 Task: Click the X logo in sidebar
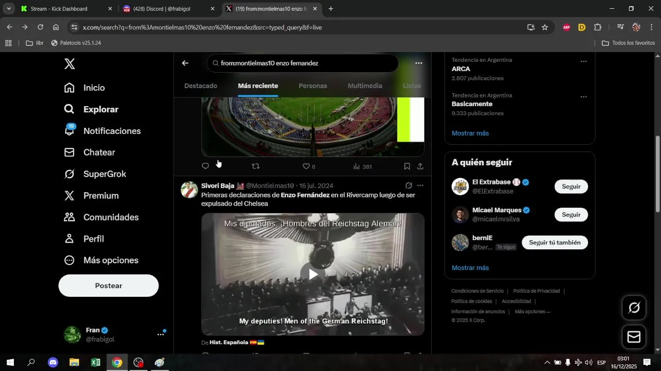point(70,64)
